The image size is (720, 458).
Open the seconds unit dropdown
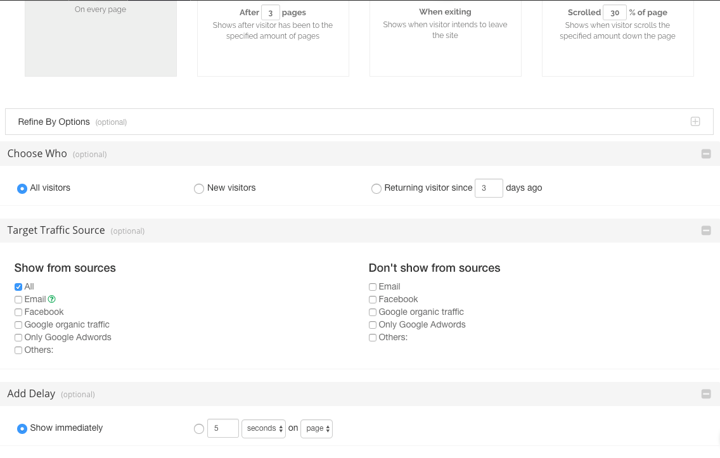pyautogui.click(x=264, y=429)
